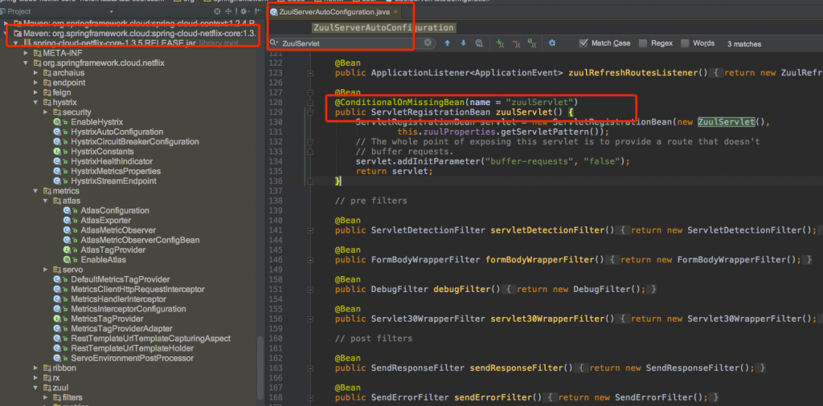This screenshot has width=823, height=406.
Task: Go to previous search occurrence arrow
Action: [448, 43]
